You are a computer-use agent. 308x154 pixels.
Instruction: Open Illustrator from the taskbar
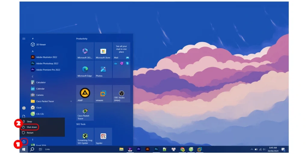pos(147,149)
